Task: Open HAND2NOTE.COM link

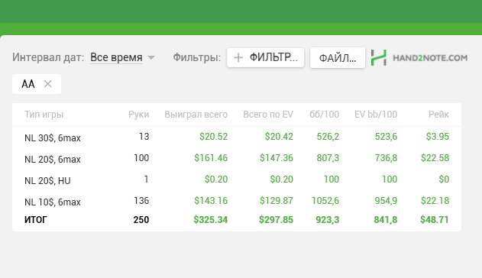Action: [430, 58]
